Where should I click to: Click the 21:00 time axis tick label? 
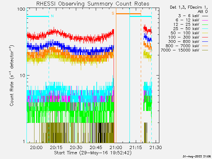pos(116,147)
